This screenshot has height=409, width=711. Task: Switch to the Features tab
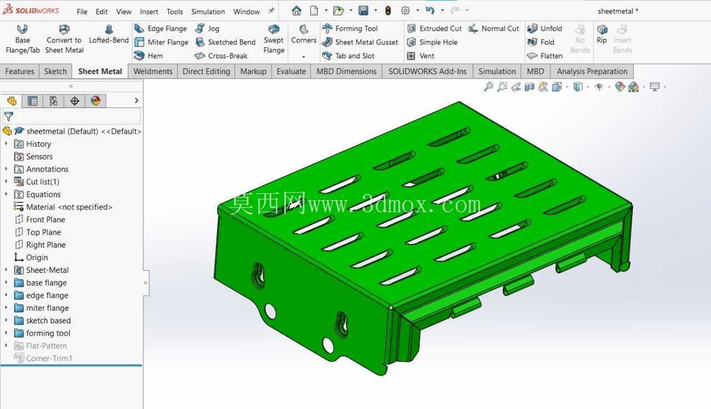(x=19, y=71)
